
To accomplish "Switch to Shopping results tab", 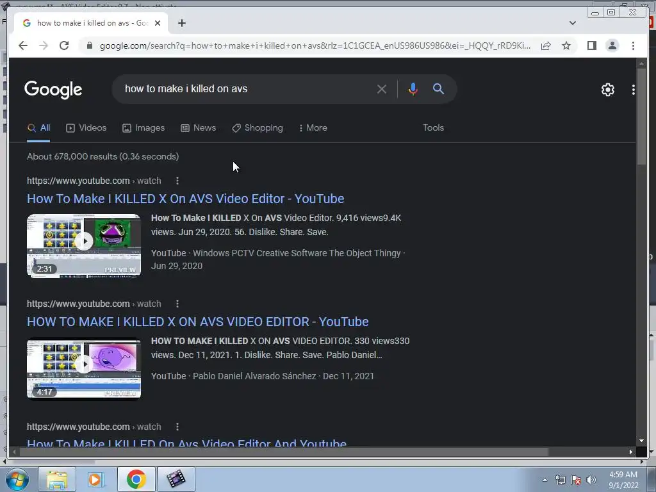I will (x=258, y=128).
